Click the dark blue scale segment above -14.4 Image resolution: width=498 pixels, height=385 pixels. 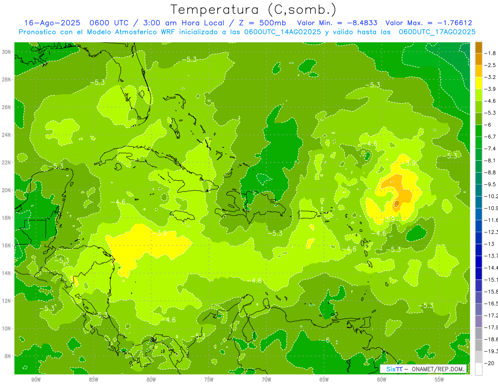pyautogui.click(x=478, y=262)
